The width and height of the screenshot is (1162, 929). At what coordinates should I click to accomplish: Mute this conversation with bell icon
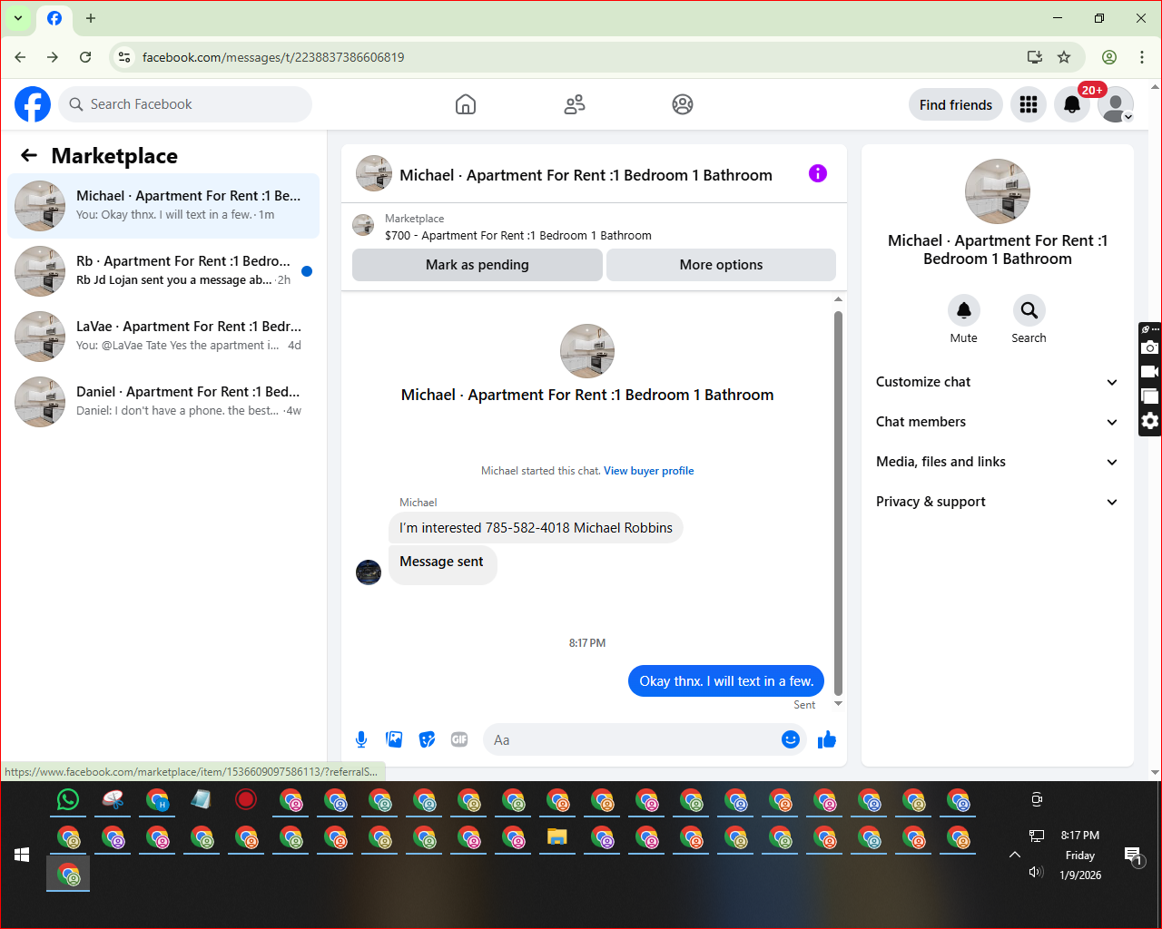(964, 310)
